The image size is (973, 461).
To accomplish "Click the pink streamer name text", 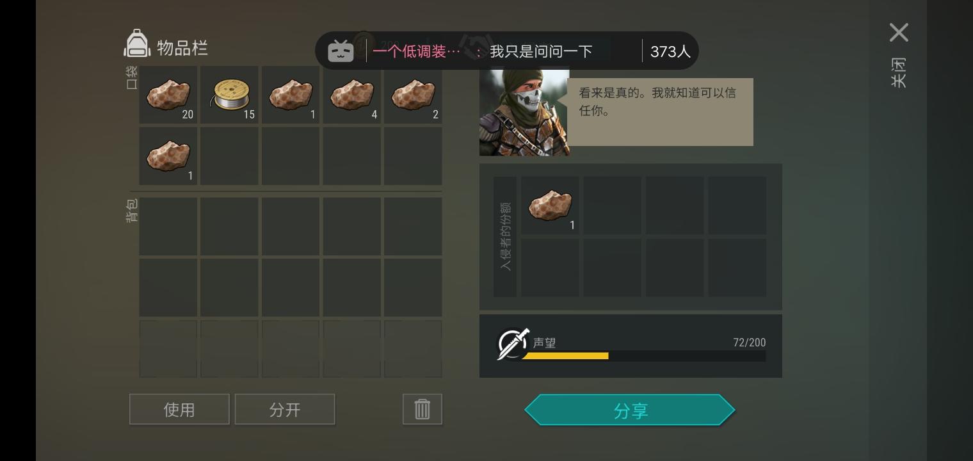I will pyautogui.click(x=416, y=51).
